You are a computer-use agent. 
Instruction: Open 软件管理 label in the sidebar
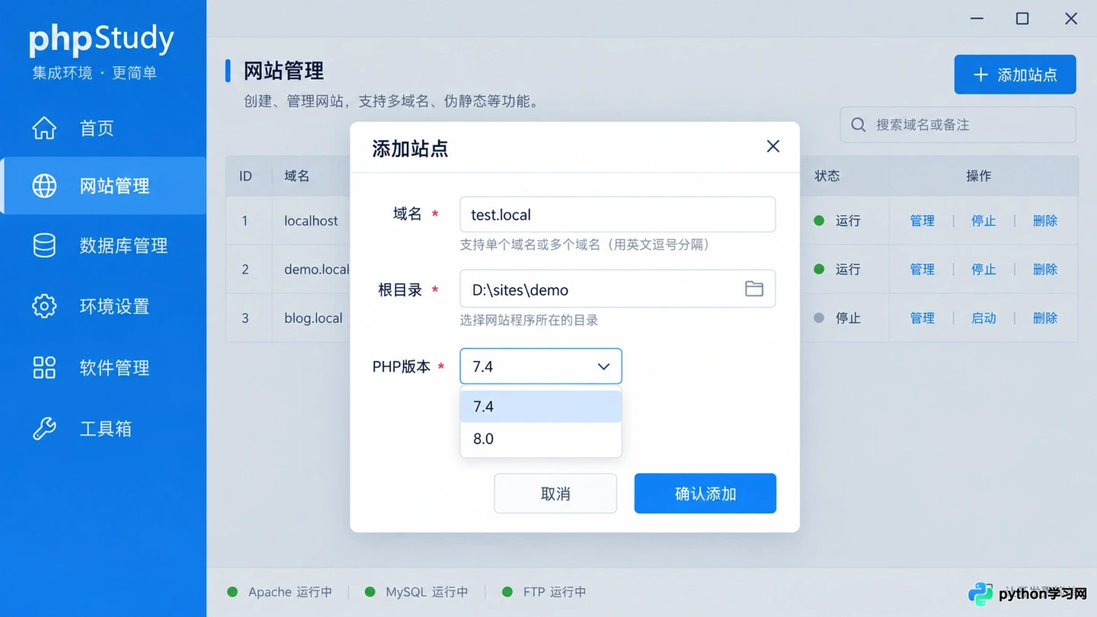tap(115, 367)
